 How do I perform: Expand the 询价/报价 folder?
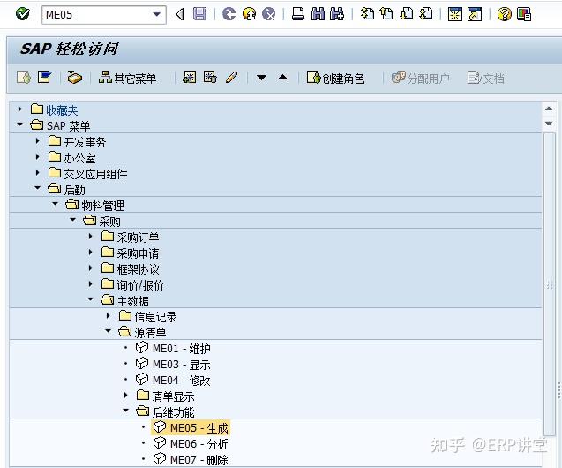91,283
